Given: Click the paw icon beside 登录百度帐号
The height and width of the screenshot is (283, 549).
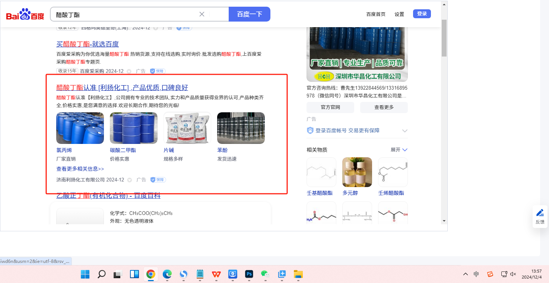Looking at the screenshot, I should pyautogui.click(x=310, y=131).
